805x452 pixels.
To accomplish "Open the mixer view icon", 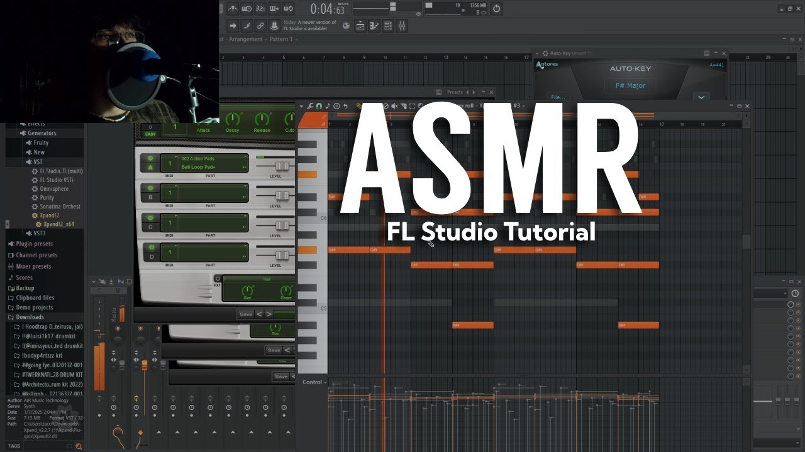I will pos(402,26).
